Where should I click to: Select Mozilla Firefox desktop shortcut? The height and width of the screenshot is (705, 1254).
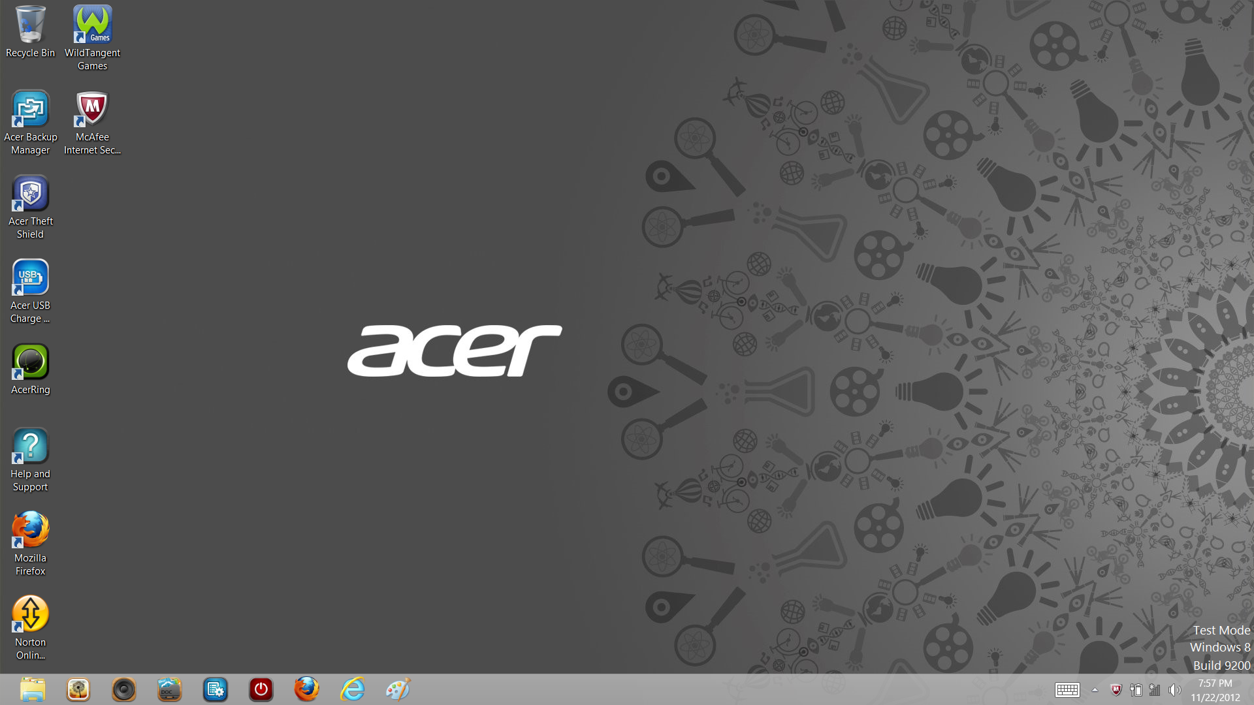point(30,544)
